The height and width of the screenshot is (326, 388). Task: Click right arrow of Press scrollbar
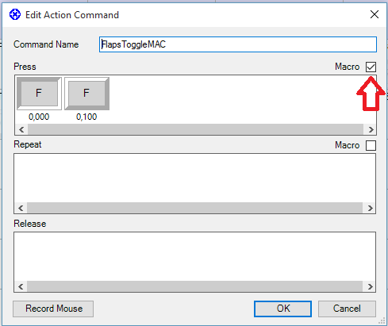tap(371, 129)
